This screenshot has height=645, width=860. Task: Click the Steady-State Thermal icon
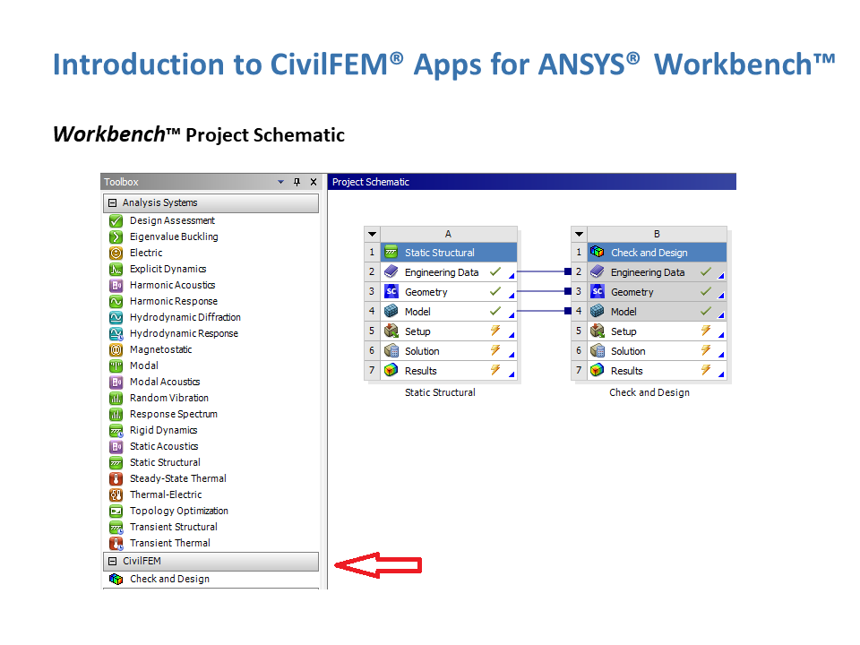coord(115,478)
